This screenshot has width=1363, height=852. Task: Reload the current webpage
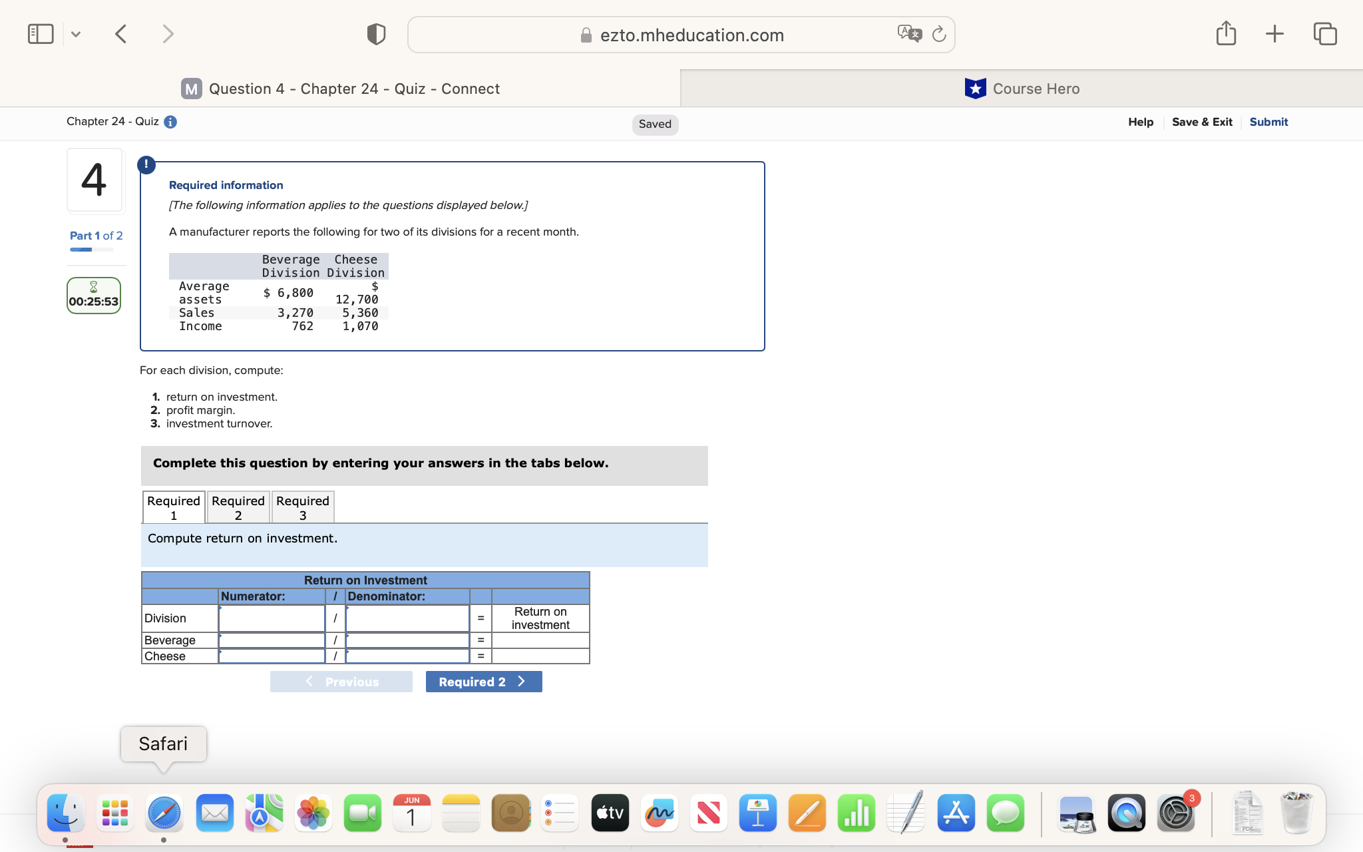938,34
